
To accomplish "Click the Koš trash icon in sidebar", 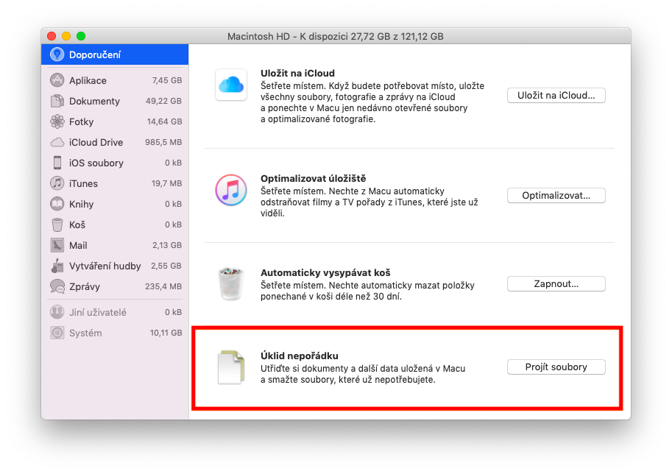I will tap(57, 224).
